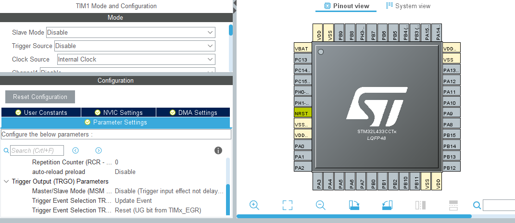Go to next parameter search result
The height and width of the screenshot is (223, 515).
click(99, 150)
